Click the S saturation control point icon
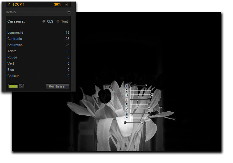 [x=127, y=95]
